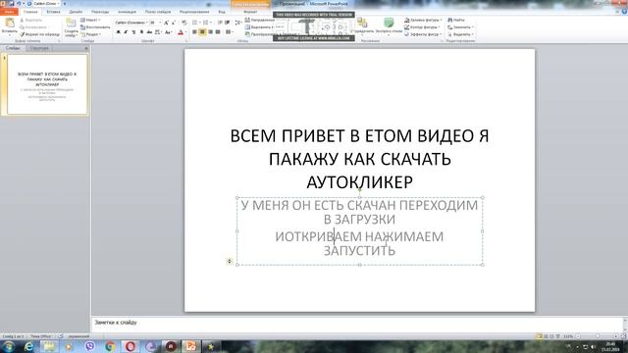Select the highlighted Center alignment button
Viewport: 628px width, 353px height.
click(x=202, y=32)
